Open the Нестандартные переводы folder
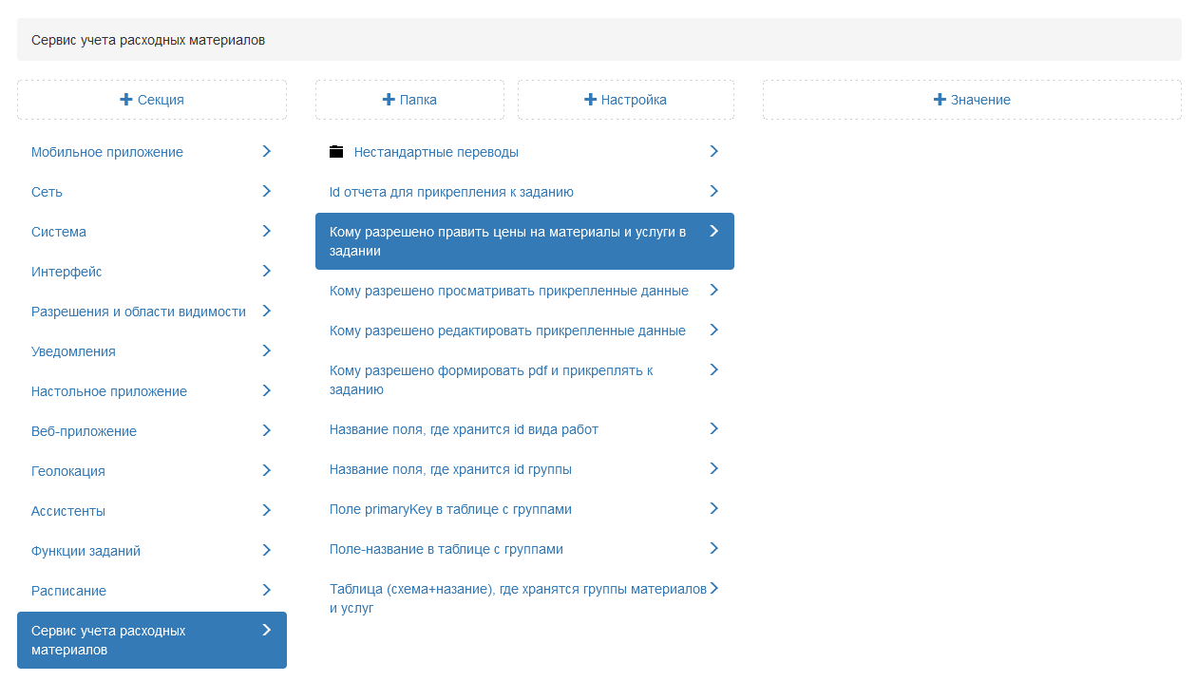Viewport: 1197px width, 681px height. 436,152
